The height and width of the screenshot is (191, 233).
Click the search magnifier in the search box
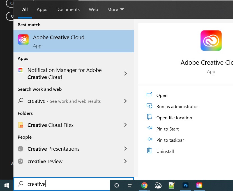point(20,184)
